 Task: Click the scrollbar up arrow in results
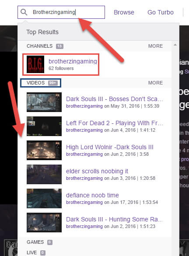pos(175,45)
